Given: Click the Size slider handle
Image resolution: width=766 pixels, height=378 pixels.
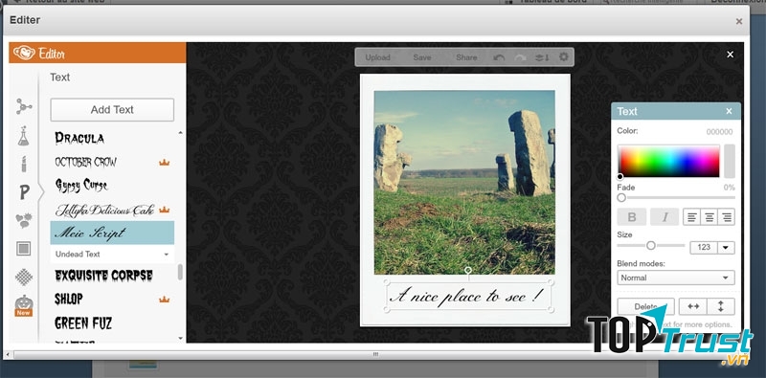Looking at the screenshot, I should 651,245.
